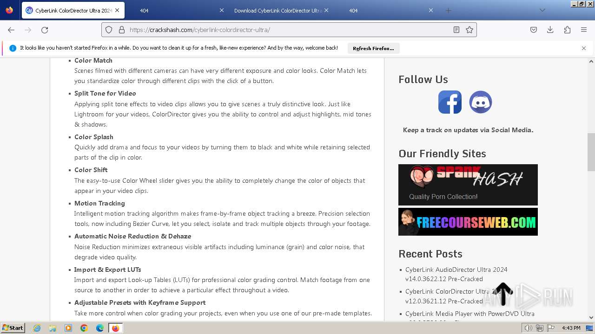Open Firefox View icon in tab bar
Image resolution: width=595 pixels, height=334 pixels.
point(9,10)
